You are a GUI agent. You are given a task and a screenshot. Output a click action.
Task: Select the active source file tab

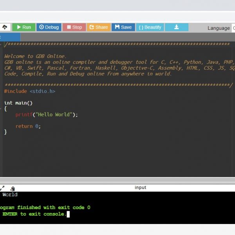pos(10,37)
